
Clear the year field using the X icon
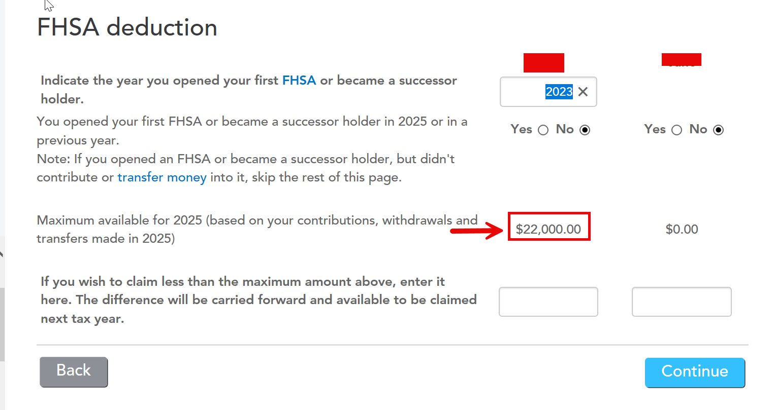click(x=583, y=92)
